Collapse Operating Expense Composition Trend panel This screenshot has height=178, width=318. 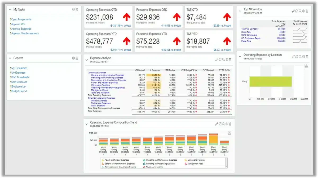tap(87, 124)
